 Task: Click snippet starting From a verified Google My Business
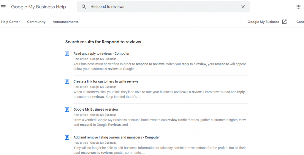tap(159, 122)
